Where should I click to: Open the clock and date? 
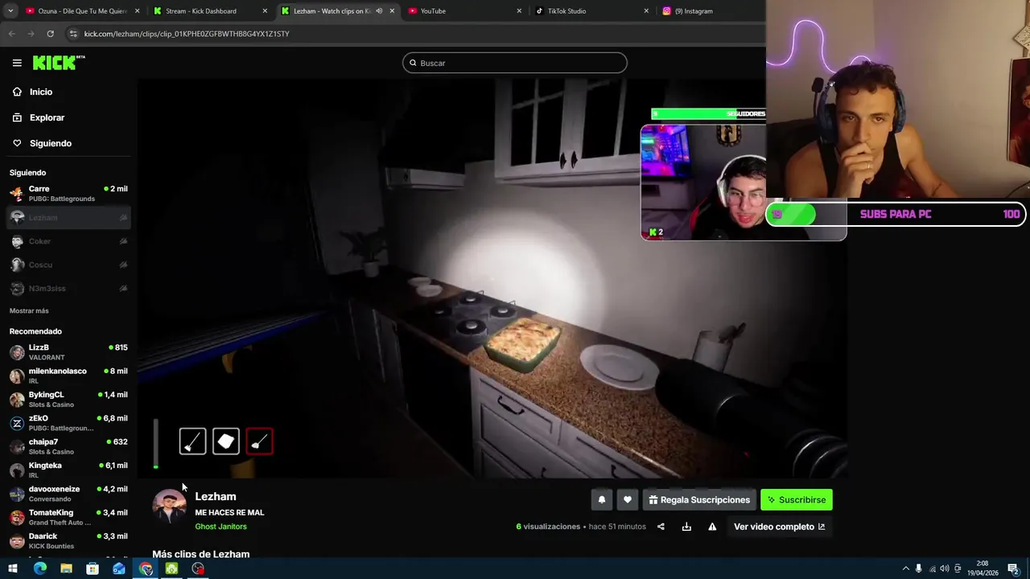pos(983,569)
